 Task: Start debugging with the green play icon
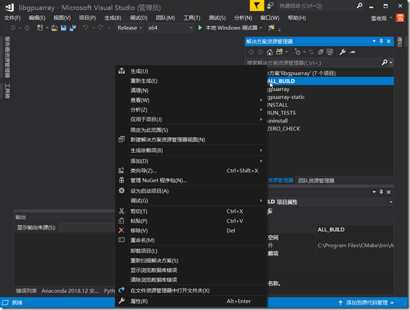tap(200, 28)
